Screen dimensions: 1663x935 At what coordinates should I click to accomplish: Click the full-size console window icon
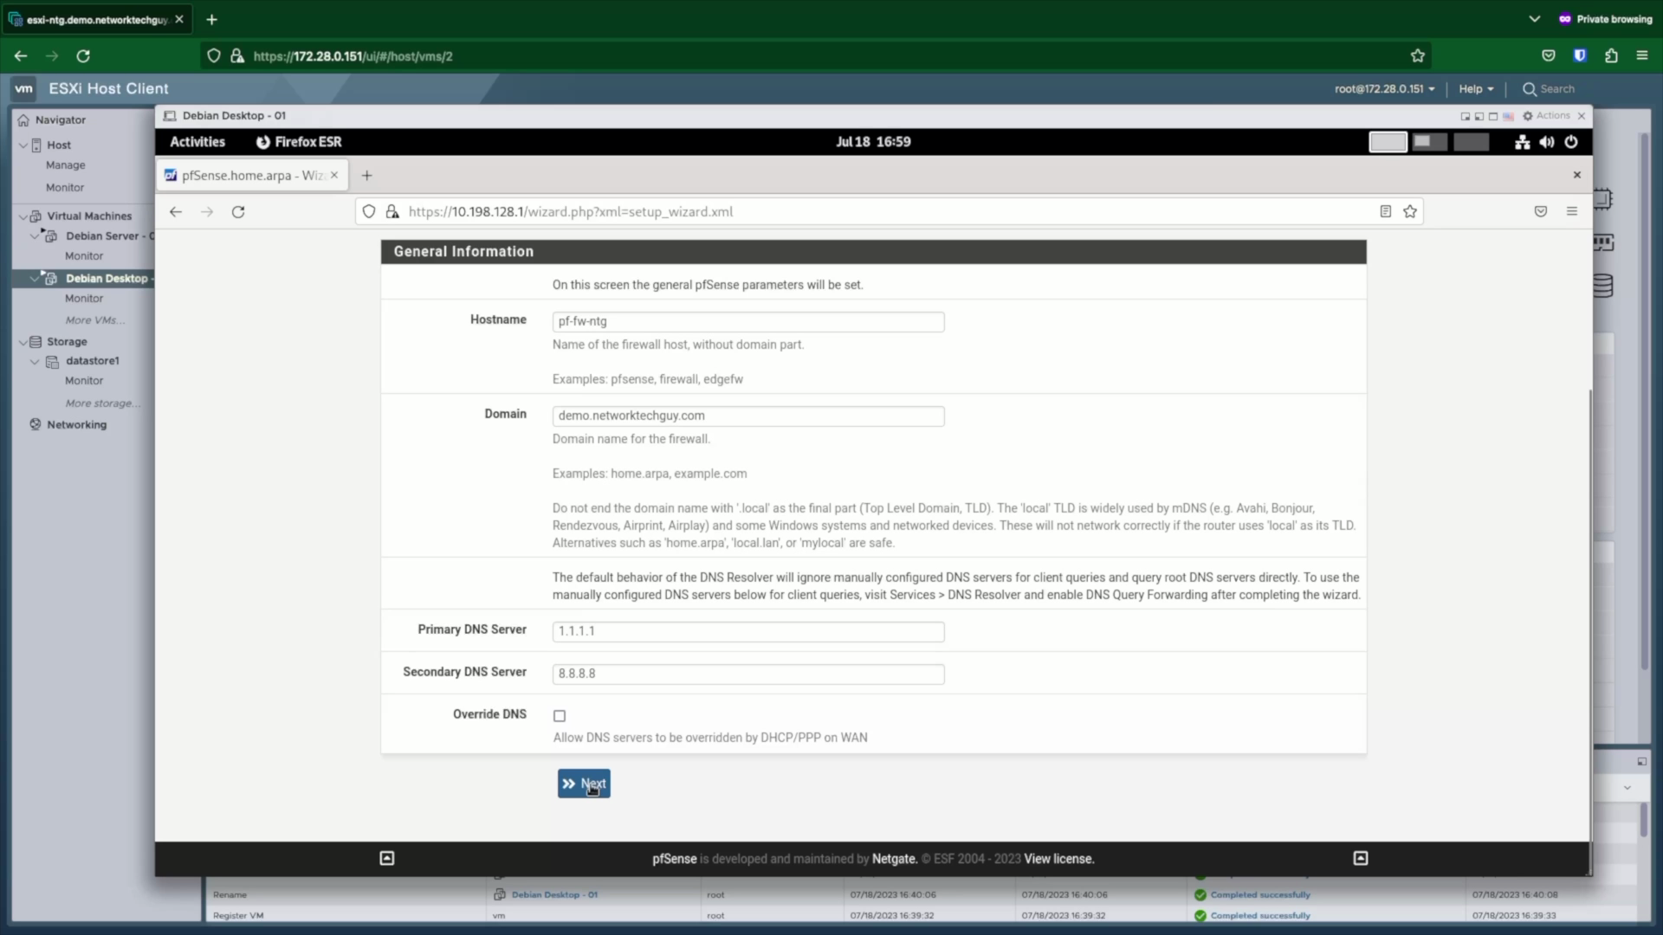(x=1493, y=116)
